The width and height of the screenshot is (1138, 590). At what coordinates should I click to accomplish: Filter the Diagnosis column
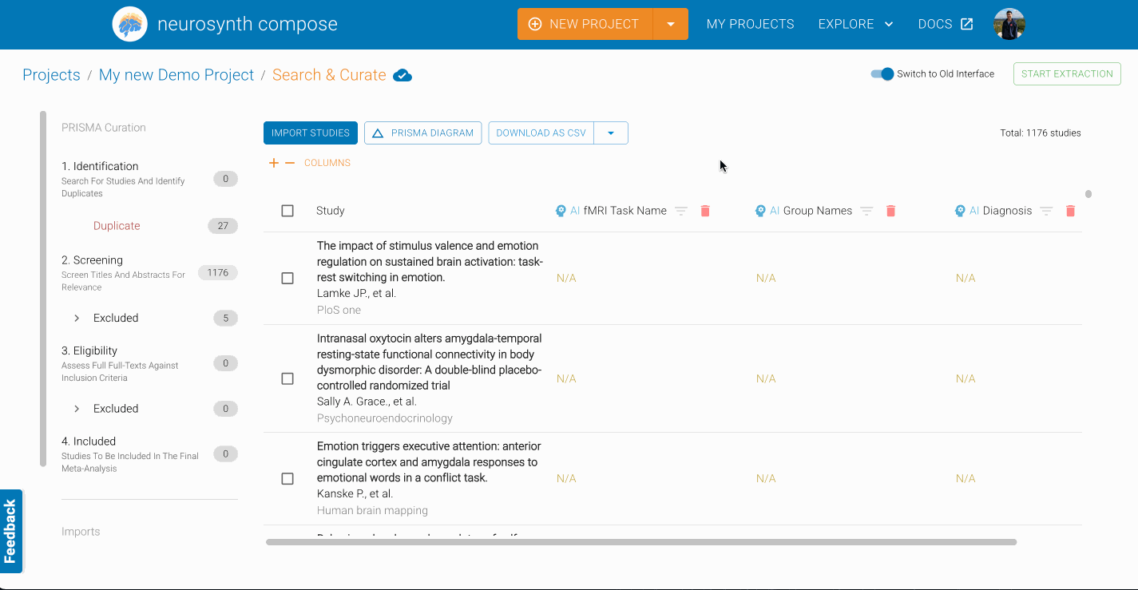pyautogui.click(x=1046, y=211)
